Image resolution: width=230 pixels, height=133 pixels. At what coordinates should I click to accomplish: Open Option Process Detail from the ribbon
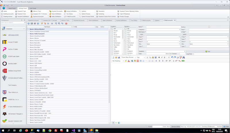(x=87, y=16)
